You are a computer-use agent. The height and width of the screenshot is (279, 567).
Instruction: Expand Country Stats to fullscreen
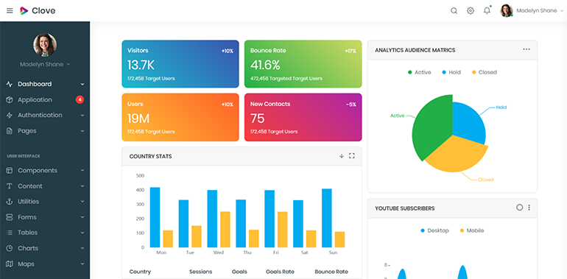(351, 156)
